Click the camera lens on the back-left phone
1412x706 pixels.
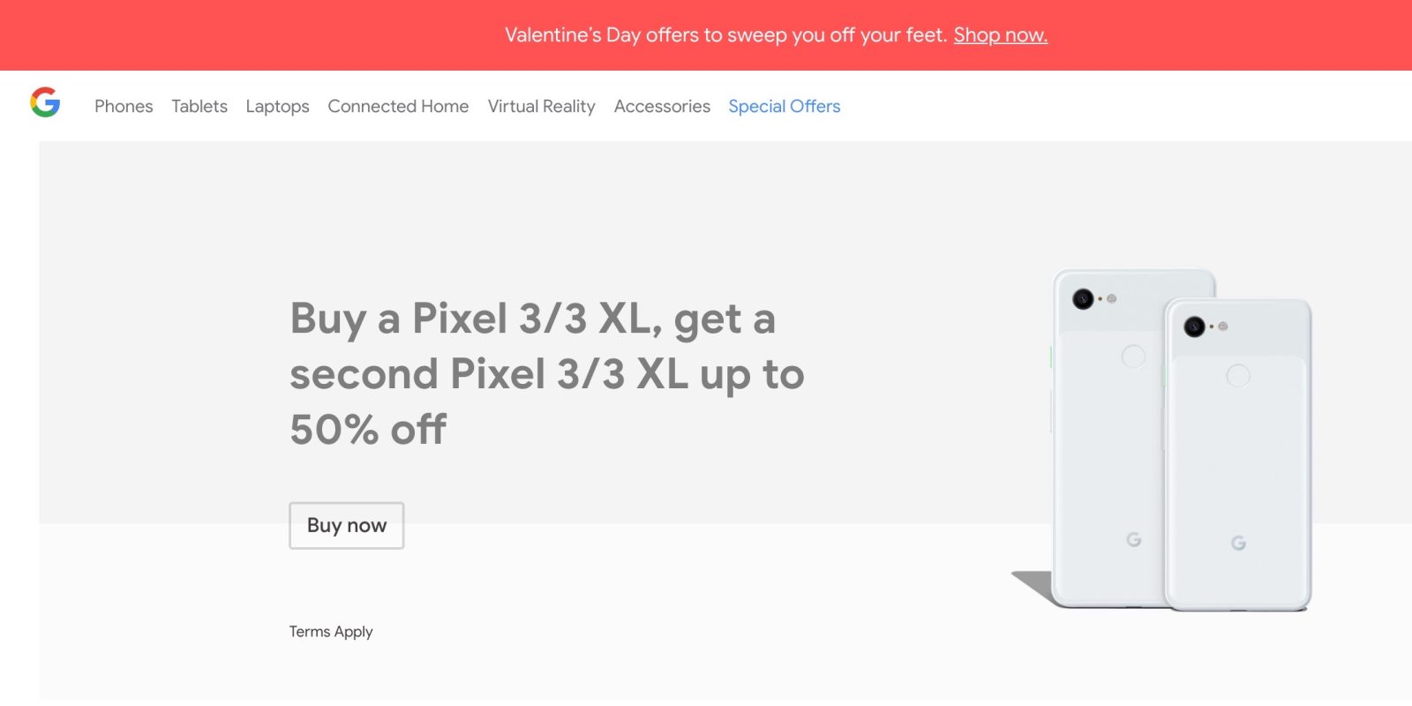pos(1083,299)
